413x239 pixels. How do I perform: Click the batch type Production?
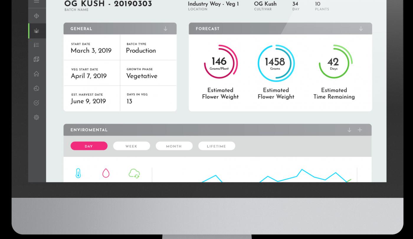point(141,50)
